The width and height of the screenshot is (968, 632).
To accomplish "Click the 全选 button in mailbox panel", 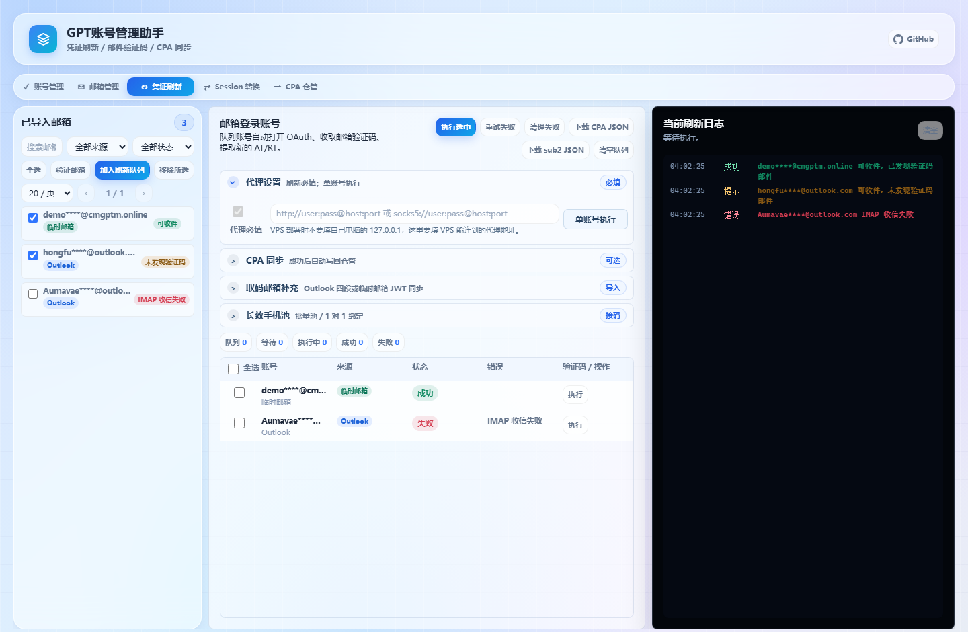I will 34,170.
